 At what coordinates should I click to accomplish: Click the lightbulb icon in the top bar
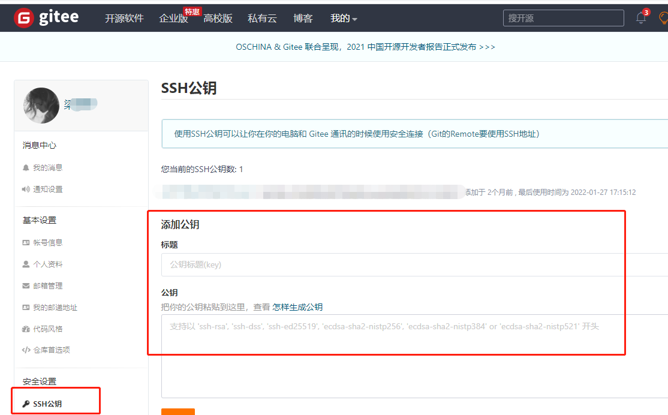[663, 18]
